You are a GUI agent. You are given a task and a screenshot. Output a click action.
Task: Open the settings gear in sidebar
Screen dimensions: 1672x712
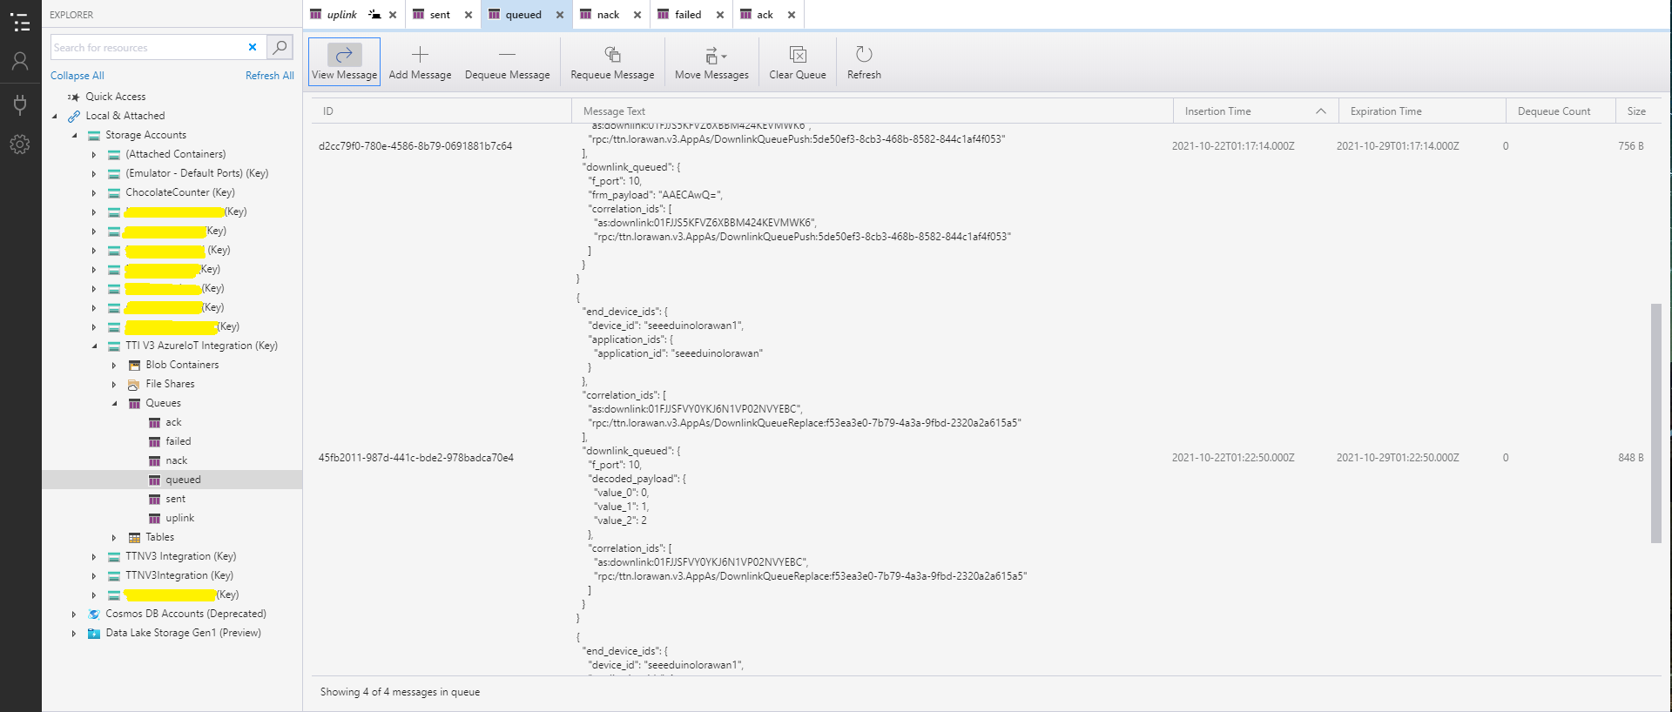pyautogui.click(x=20, y=144)
